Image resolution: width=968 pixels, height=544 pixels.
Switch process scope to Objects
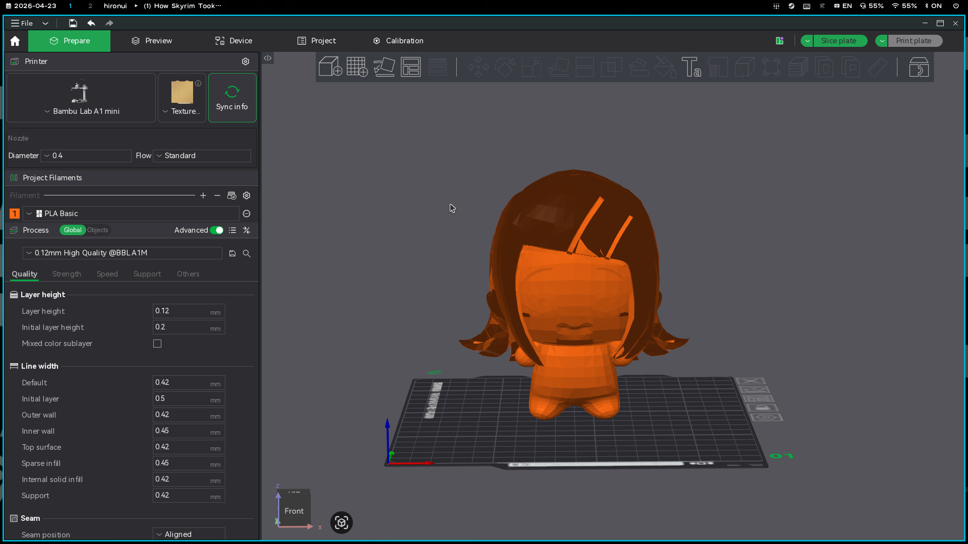pos(98,230)
